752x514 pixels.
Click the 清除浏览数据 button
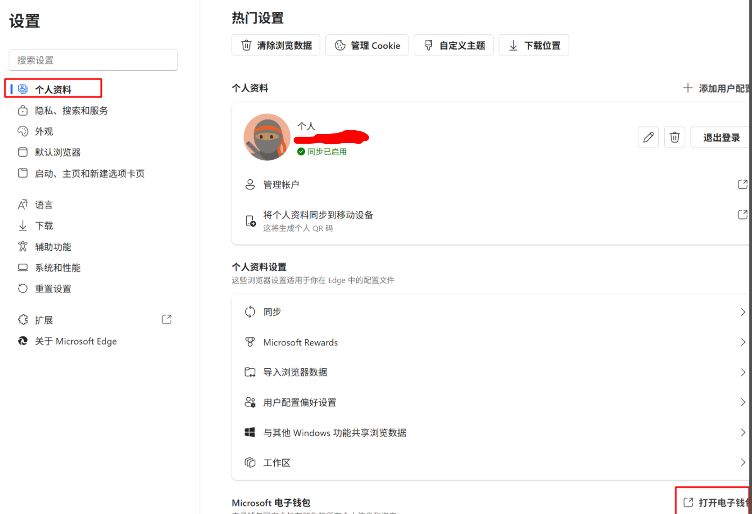pyautogui.click(x=276, y=45)
